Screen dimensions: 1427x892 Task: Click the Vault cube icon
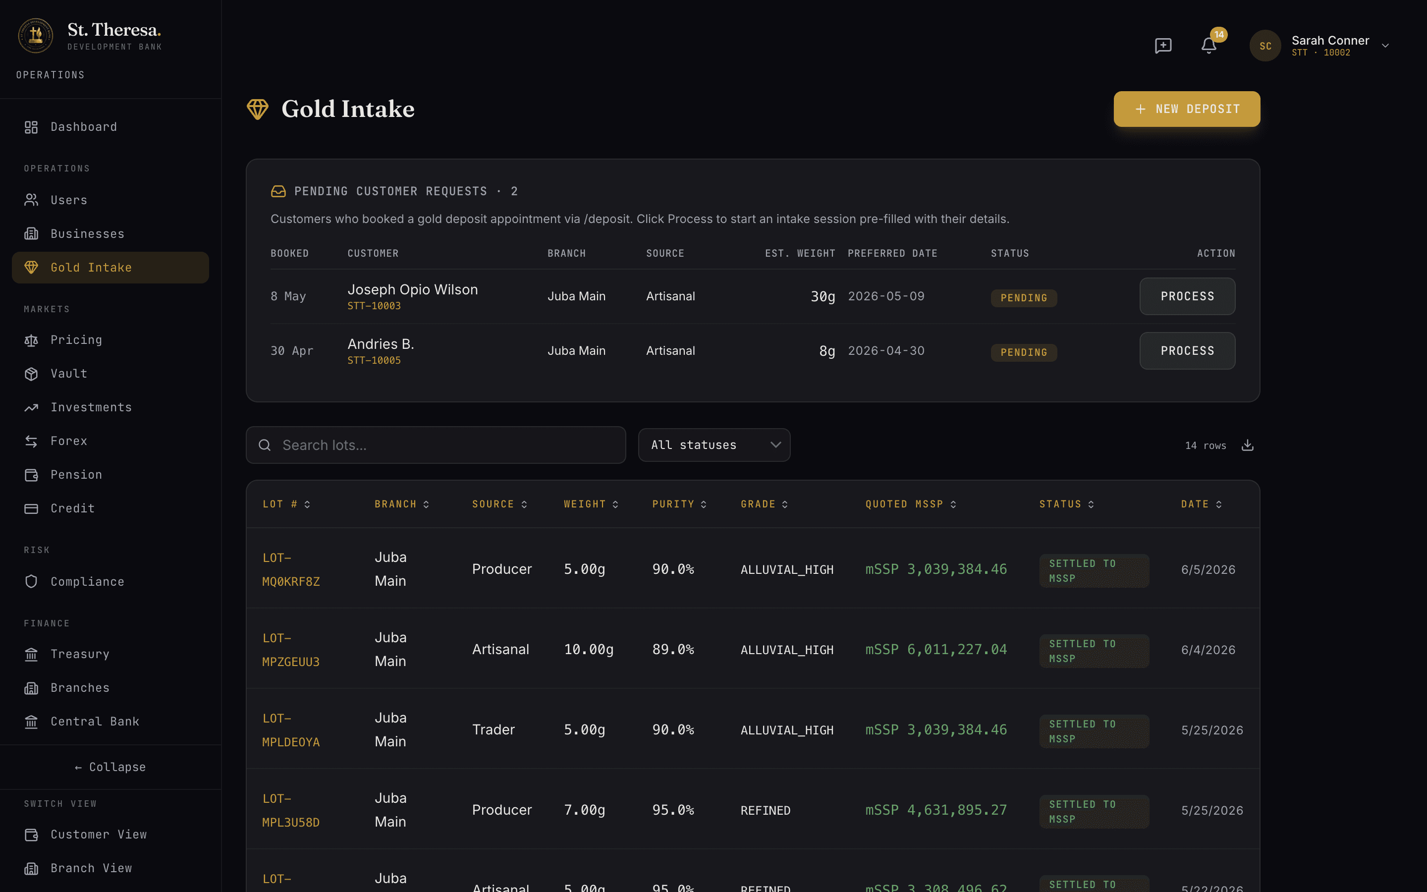point(31,374)
